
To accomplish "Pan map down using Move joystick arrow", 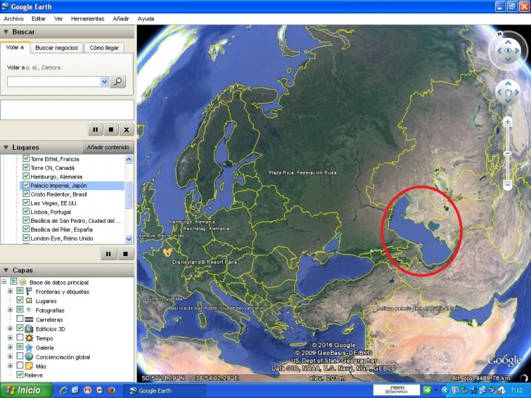I will 508,101.
